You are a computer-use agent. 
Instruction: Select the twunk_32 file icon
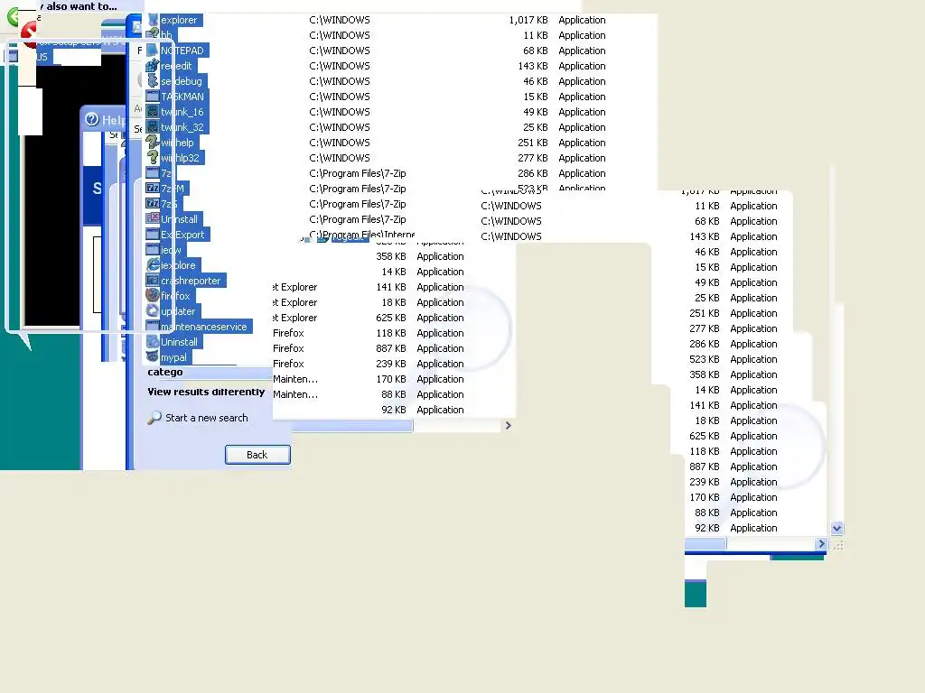(153, 127)
